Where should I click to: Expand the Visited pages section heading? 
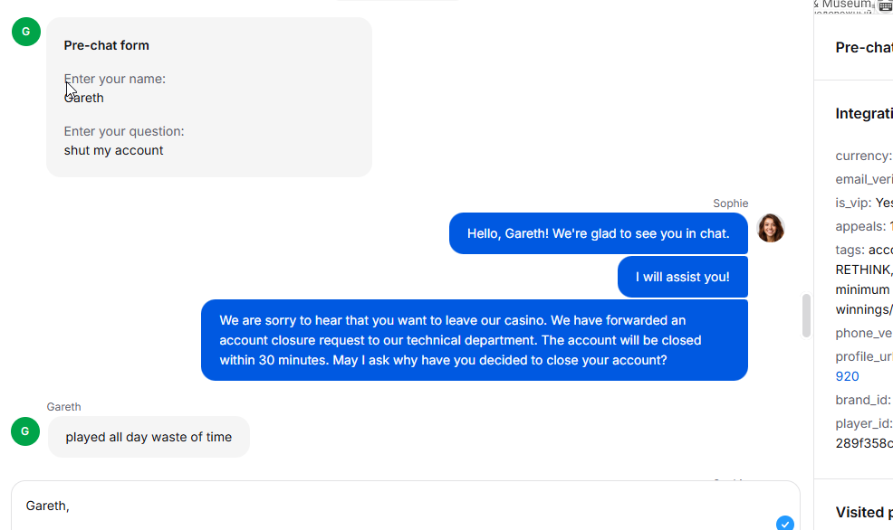(x=864, y=513)
